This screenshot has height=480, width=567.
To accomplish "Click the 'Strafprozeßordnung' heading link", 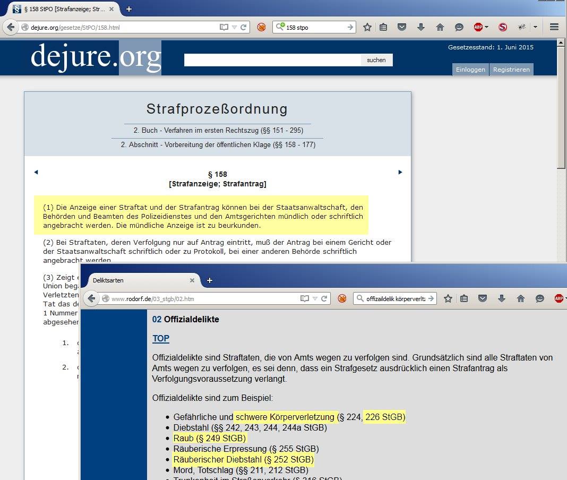I will [x=217, y=109].
